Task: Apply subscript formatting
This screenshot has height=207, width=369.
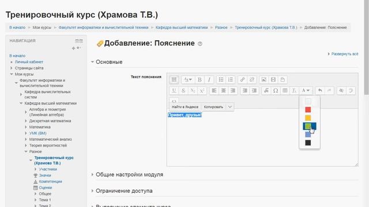Action: tap(193, 91)
